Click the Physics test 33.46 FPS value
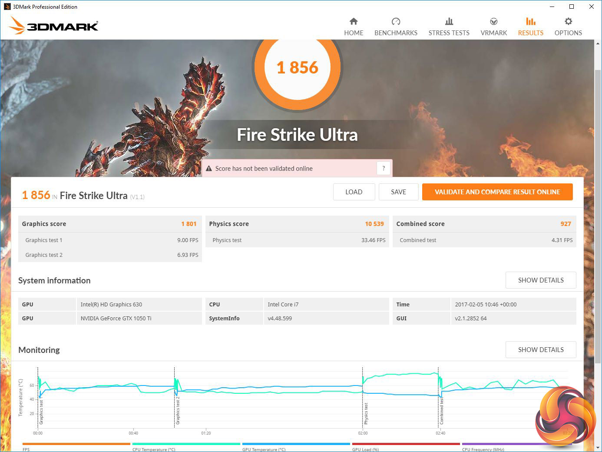The height and width of the screenshot is (452, 602). pos(374,240)
